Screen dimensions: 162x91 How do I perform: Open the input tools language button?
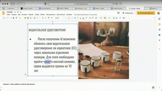tap(124, 18)
